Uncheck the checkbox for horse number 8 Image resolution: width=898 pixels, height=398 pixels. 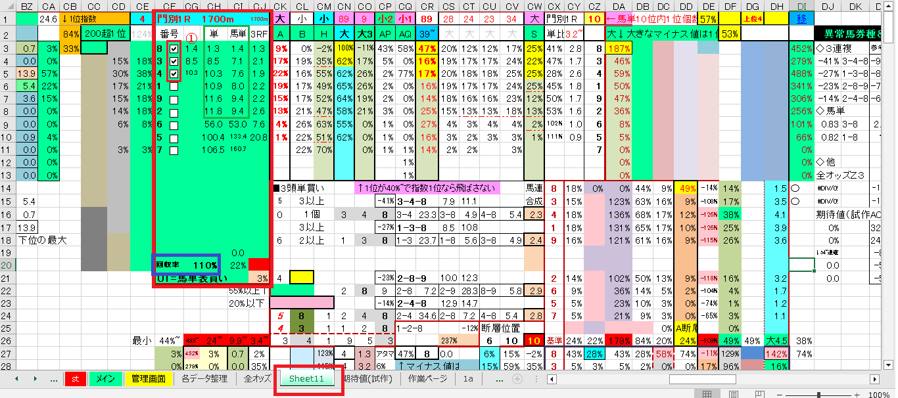(x=174, y=49)
